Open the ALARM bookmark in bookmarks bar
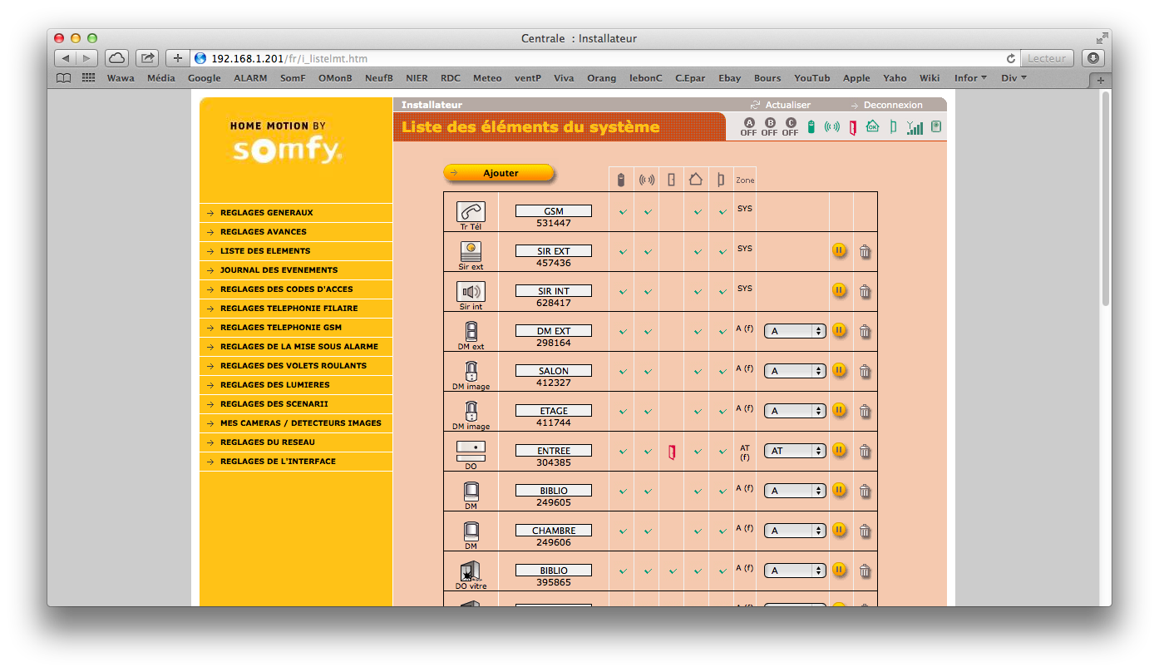Viewport: 1159px width, 672px height. pyautogui.click(x=250, y=78)
